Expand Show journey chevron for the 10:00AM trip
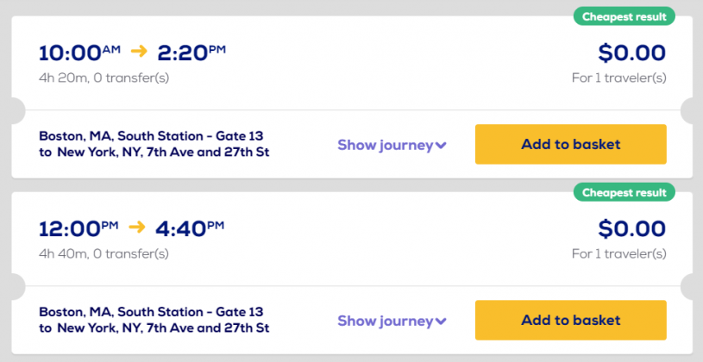 (442, 145)
